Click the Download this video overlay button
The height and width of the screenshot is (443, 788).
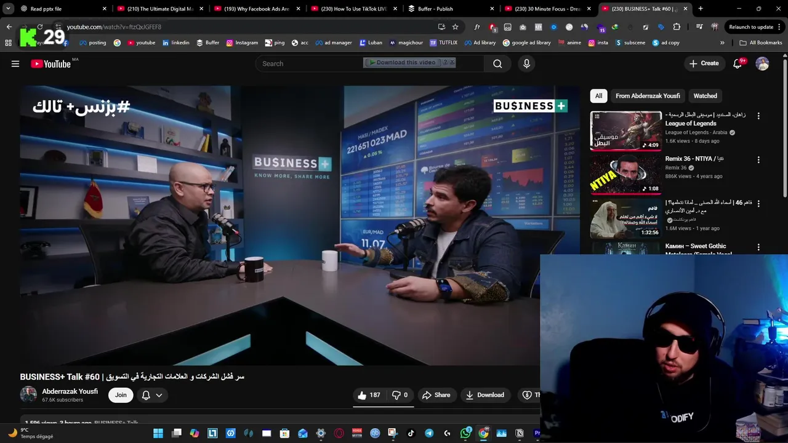pos(403,62)
